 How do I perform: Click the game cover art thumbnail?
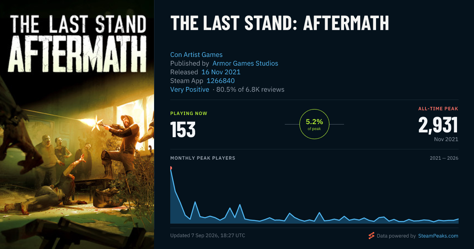click(77, 124)
